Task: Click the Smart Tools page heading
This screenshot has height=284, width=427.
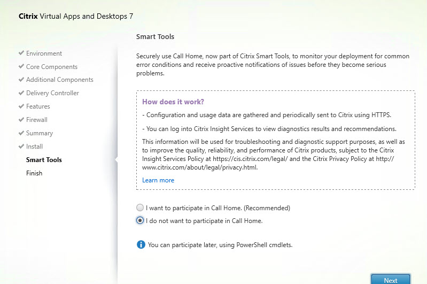Action: [155, 37]
